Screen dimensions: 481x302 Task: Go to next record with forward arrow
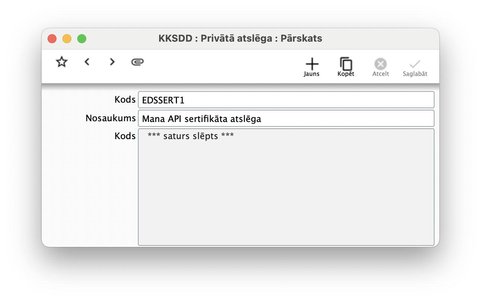(112, 62)
